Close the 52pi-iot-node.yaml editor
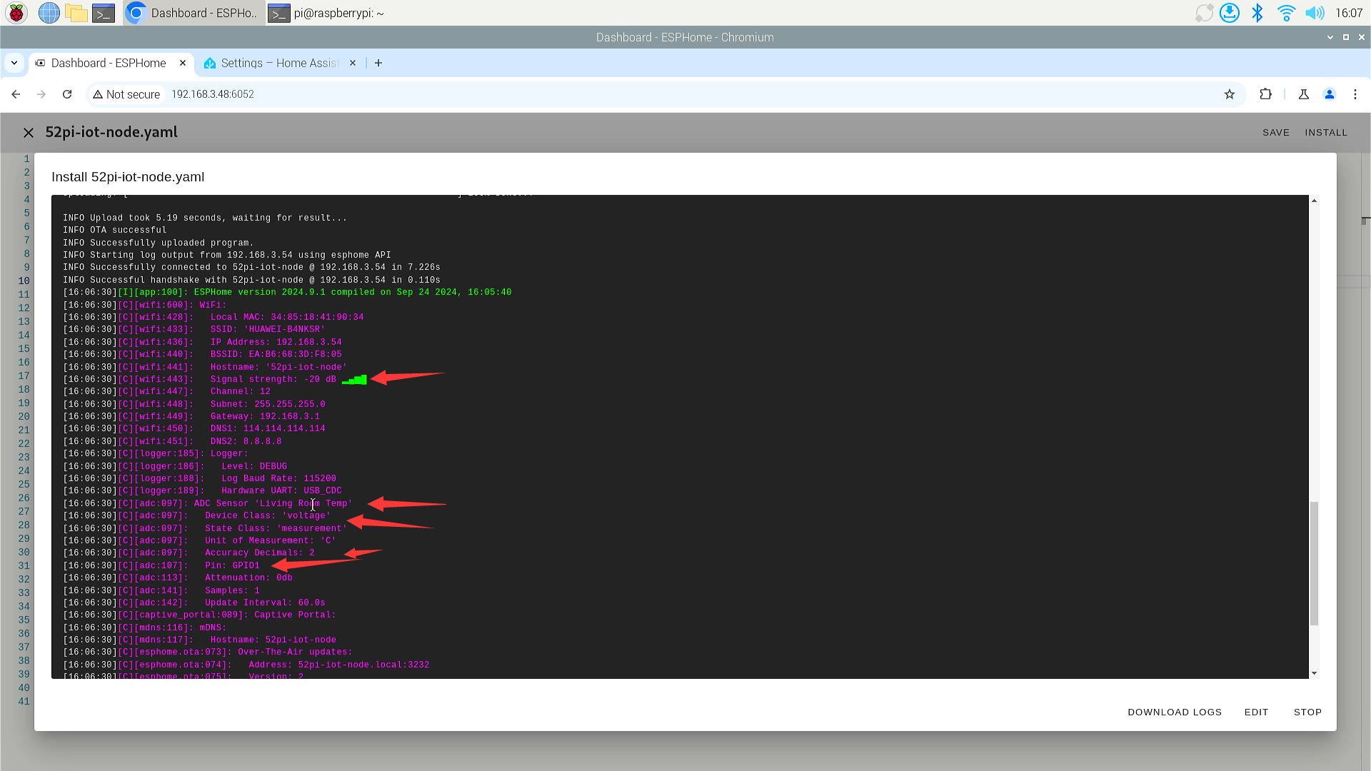 [29, 133]
